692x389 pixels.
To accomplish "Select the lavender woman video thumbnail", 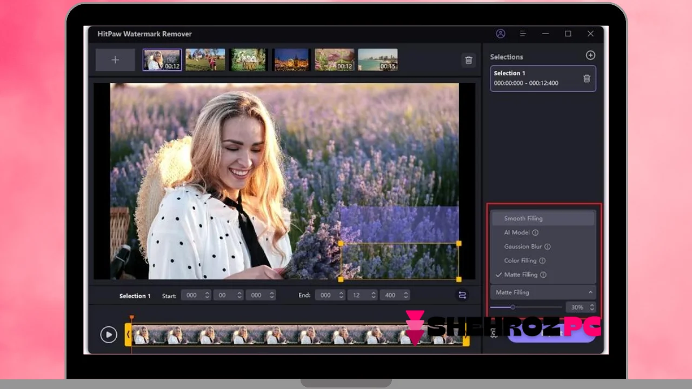I will point(162,60).
